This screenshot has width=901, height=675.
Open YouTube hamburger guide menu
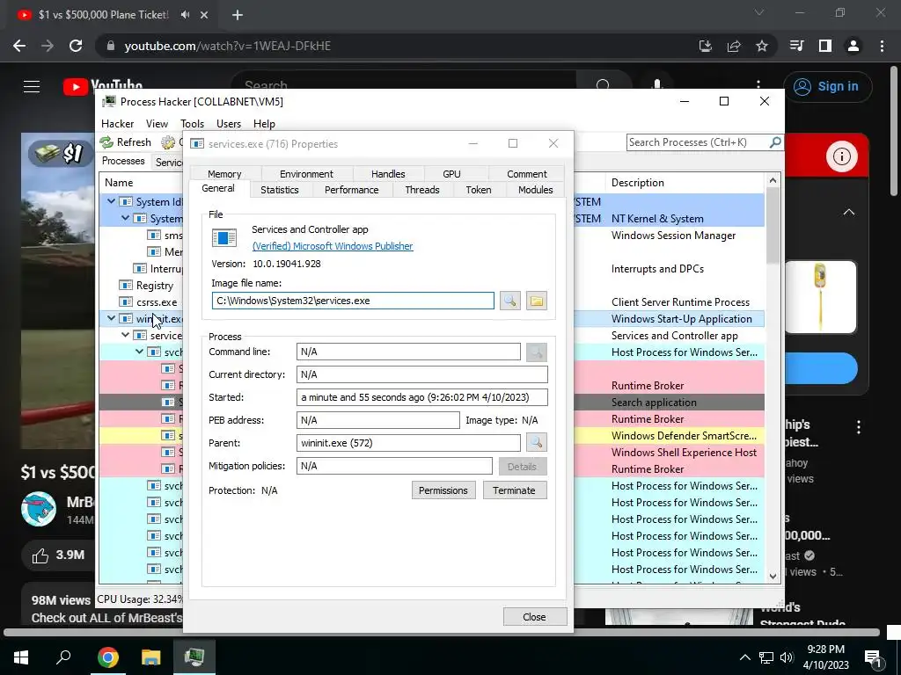pos(32,87)
